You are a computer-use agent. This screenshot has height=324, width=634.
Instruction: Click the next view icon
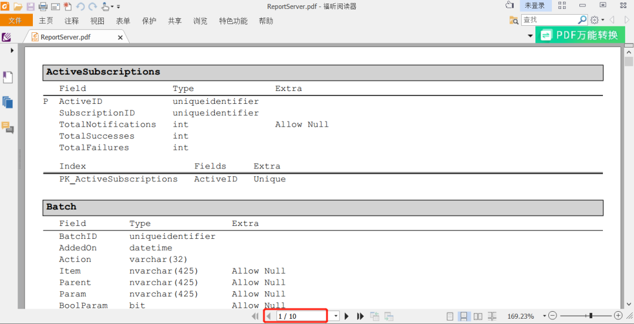(389, 316)
